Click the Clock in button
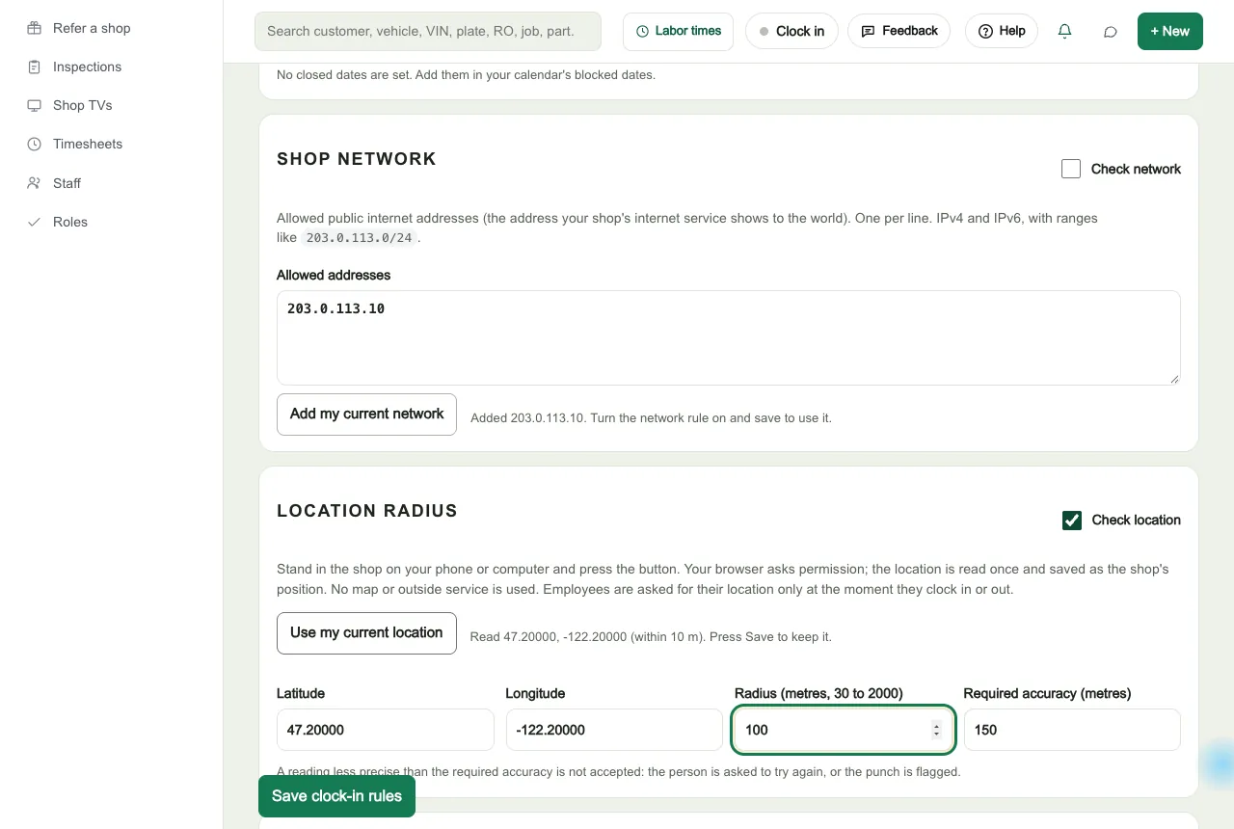The width and height of the screenshot is (1234, 829). [791, 31]
